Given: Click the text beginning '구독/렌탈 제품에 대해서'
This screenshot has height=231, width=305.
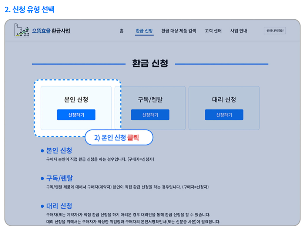Looking at the screenshot, I should (x=127, y=187).
